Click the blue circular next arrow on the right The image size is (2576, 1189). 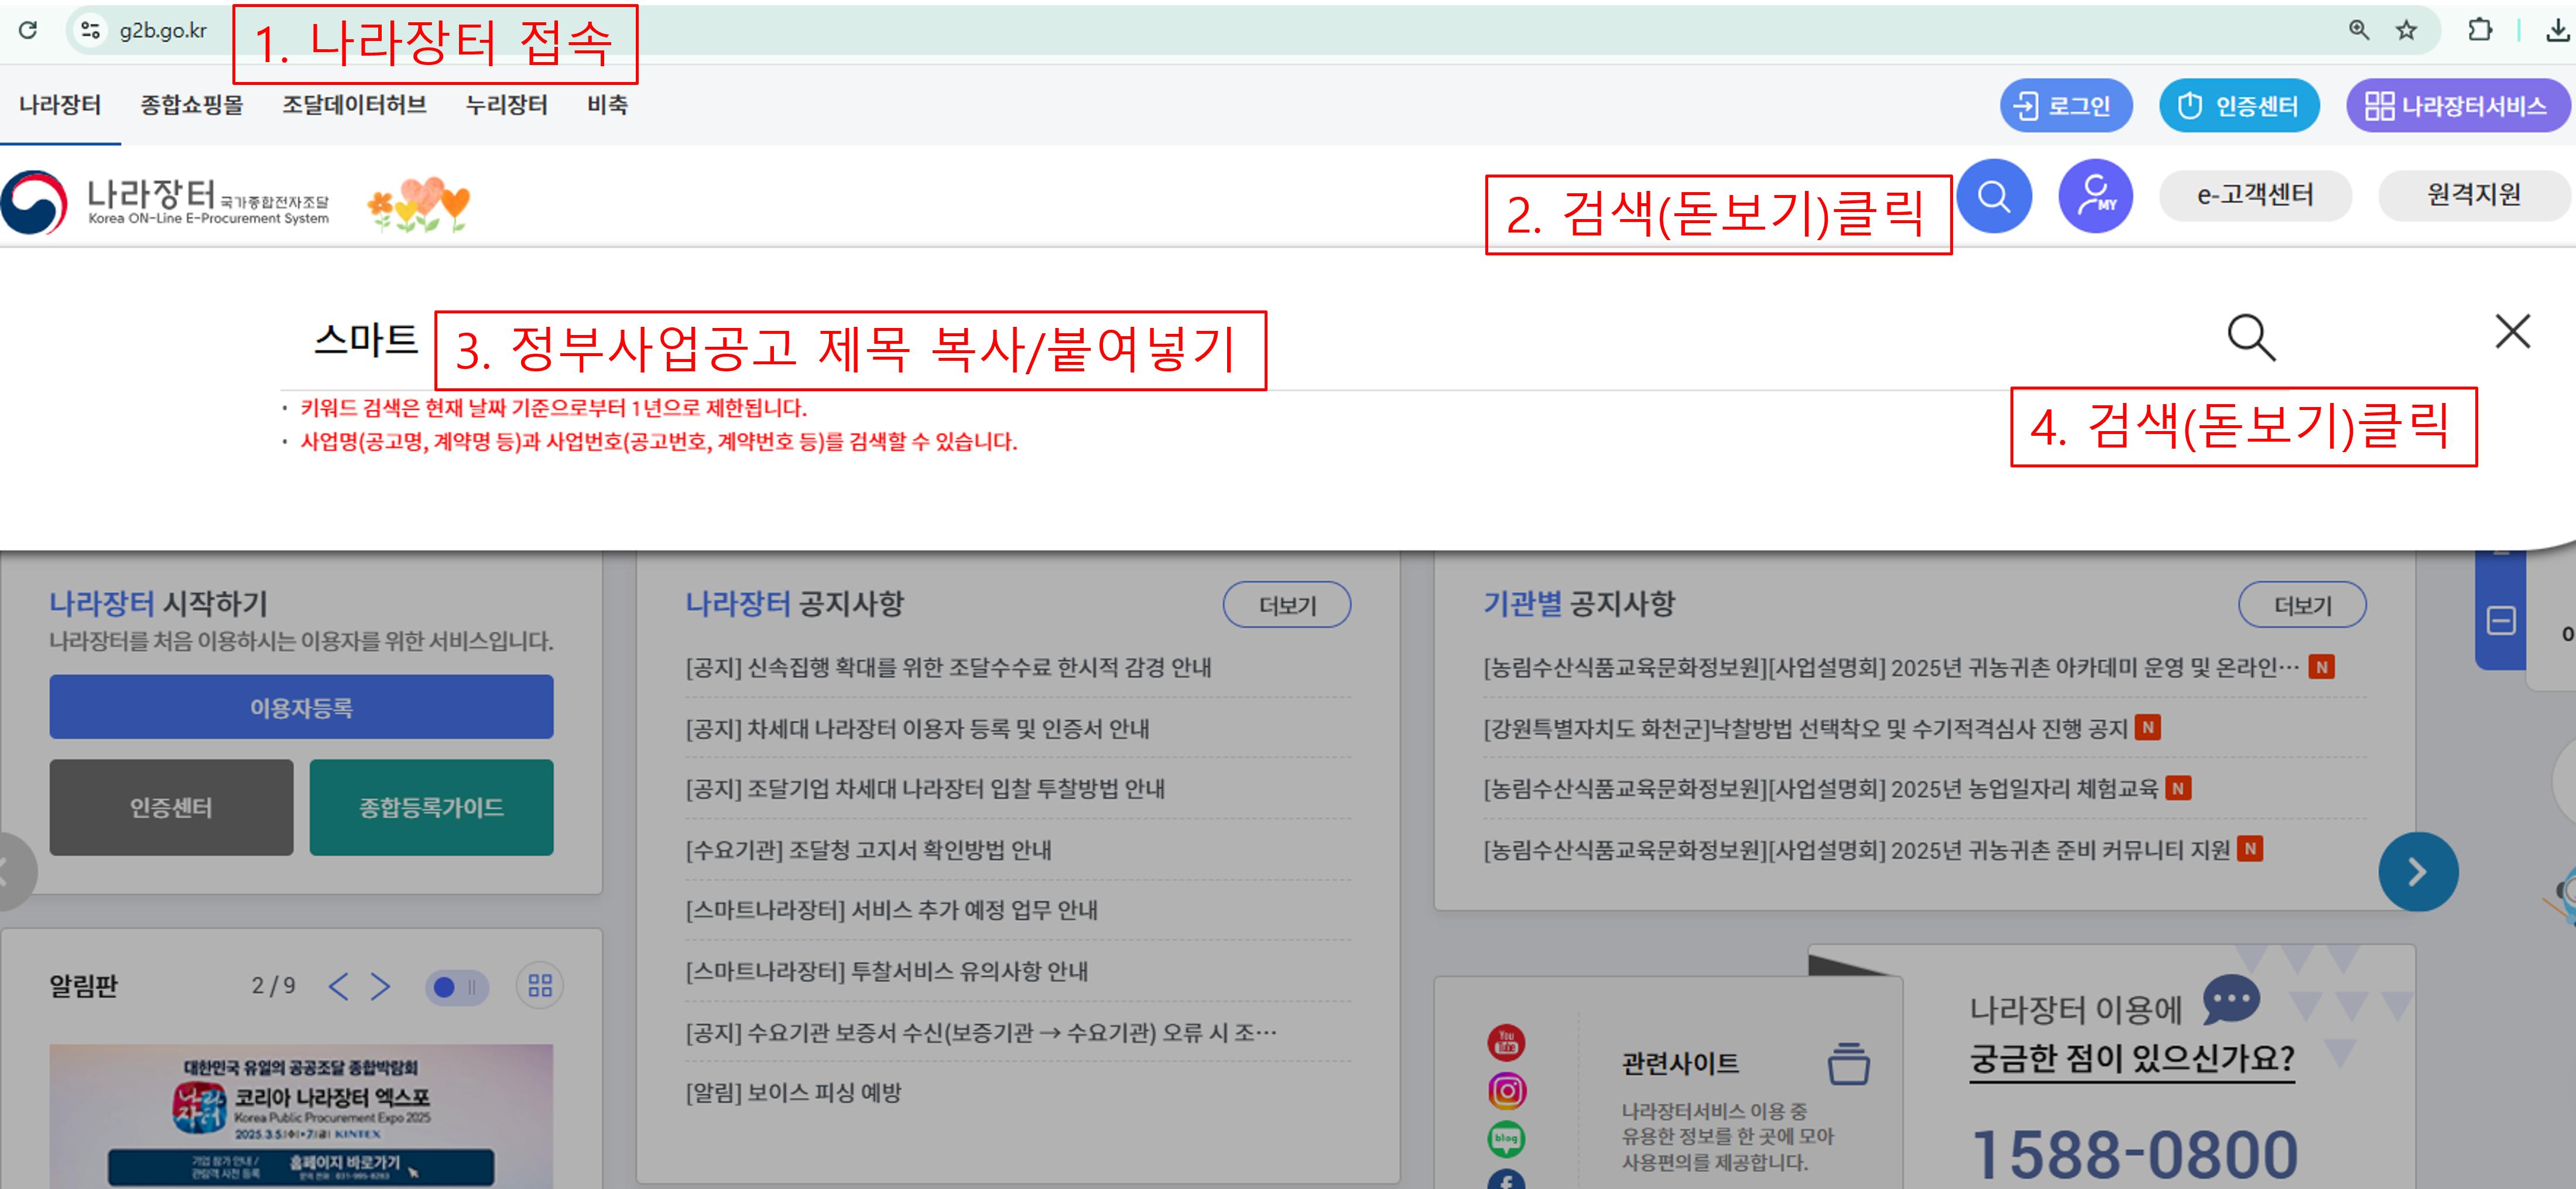click(2417, 872)
